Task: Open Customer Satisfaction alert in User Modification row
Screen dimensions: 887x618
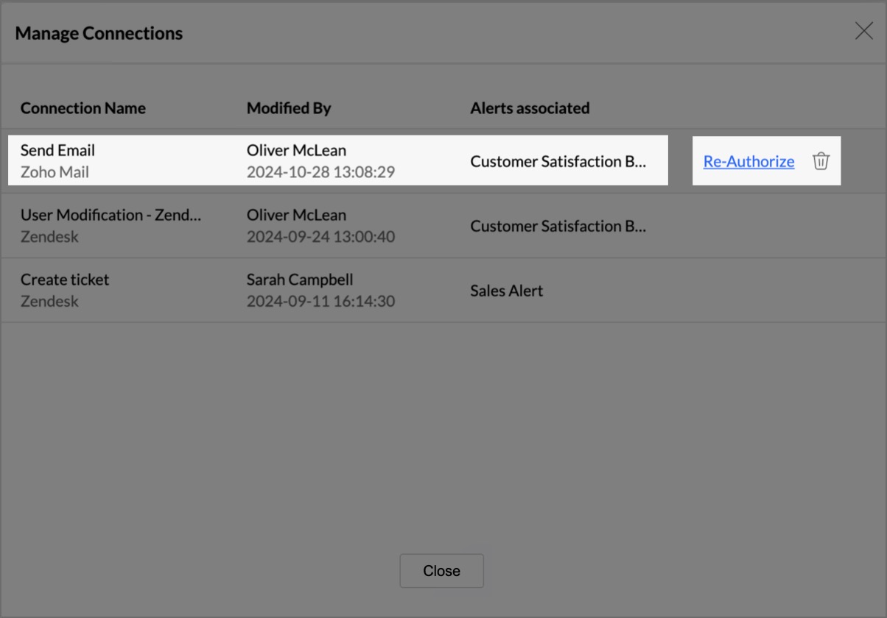Action: pos(558,226)
